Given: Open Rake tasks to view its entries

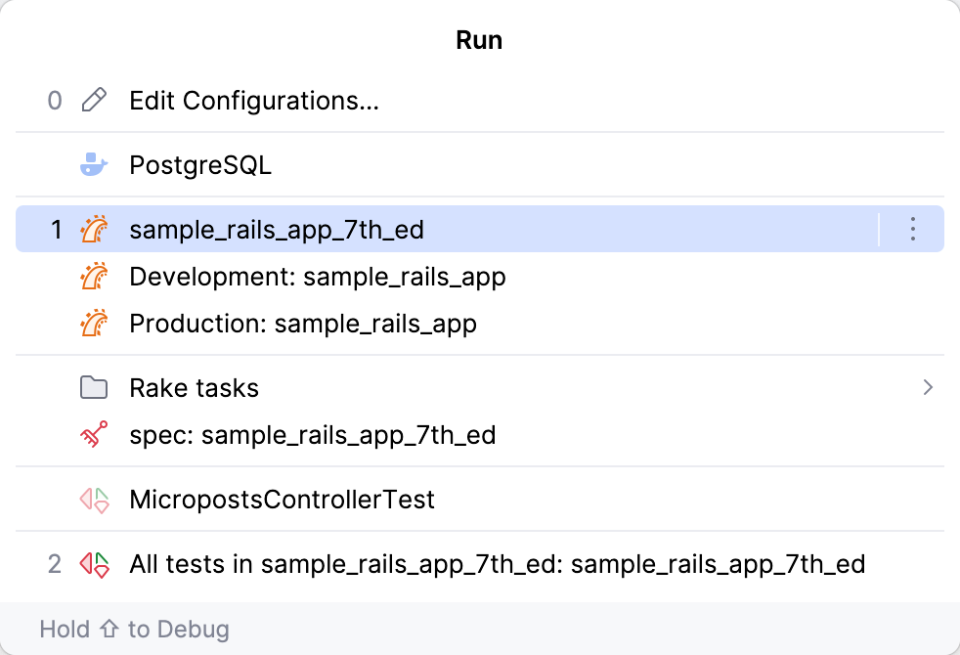Looking at the screenshot, I should 194,387.
